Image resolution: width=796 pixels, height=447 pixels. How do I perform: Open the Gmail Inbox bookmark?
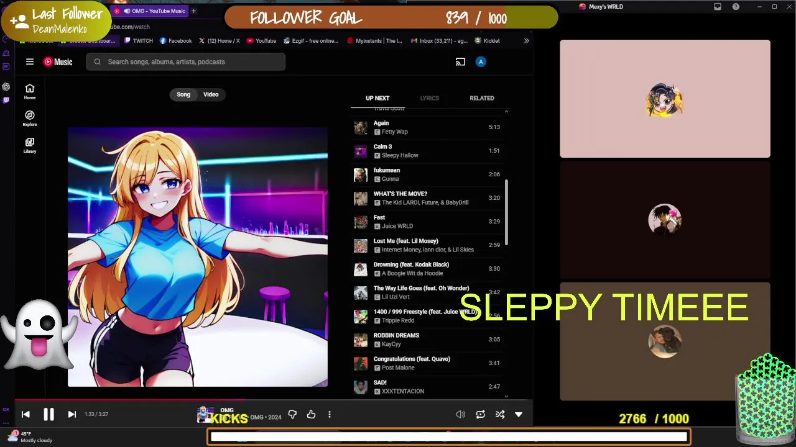pyautogui.click(x=439, y=41)
